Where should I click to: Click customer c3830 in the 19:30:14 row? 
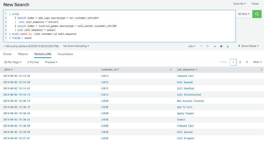[x=105, y=101]
